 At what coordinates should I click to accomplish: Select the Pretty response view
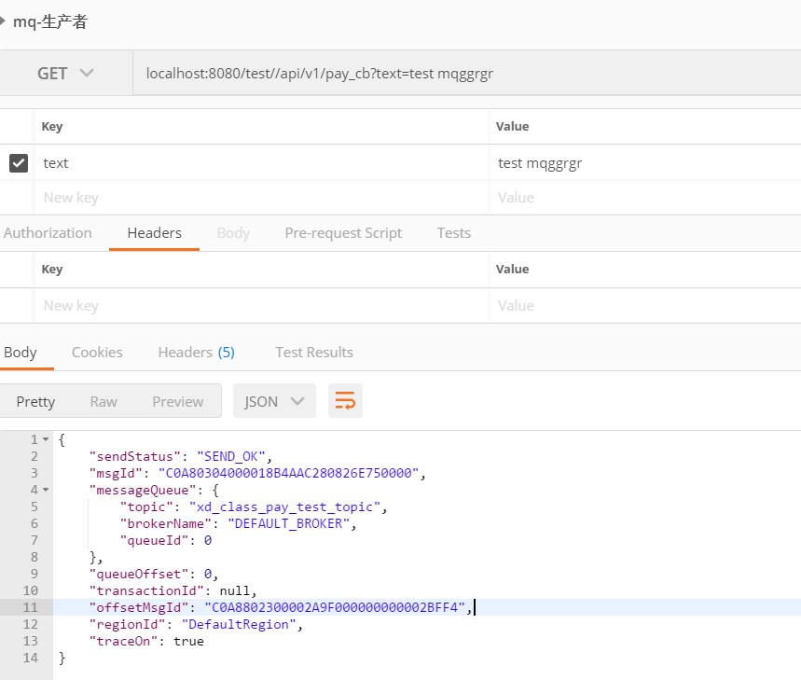click(35, 400)
